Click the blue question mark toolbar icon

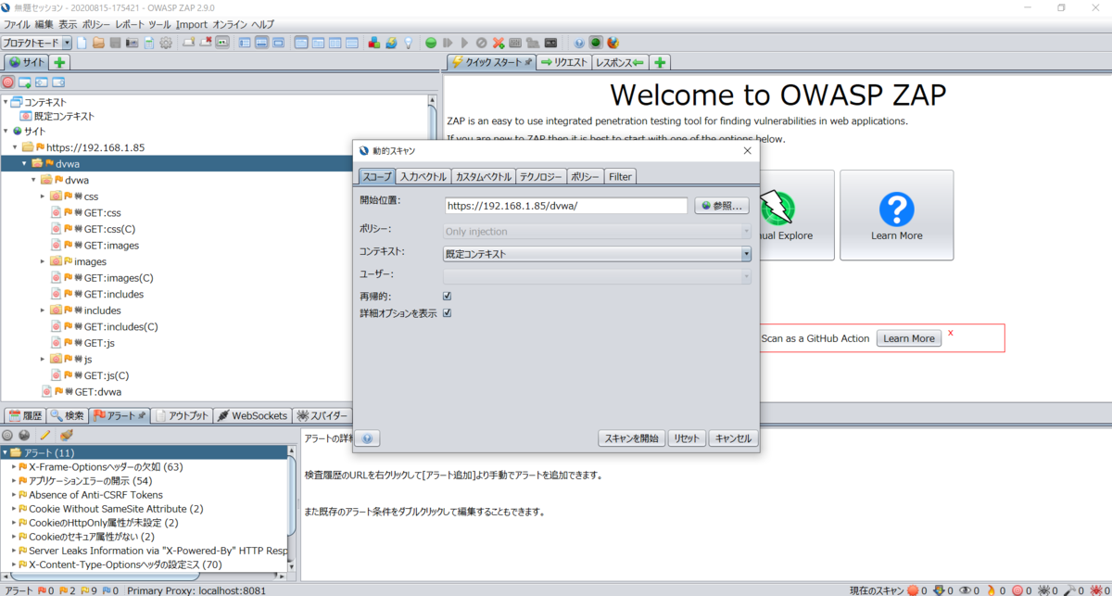tap(580, 43)
